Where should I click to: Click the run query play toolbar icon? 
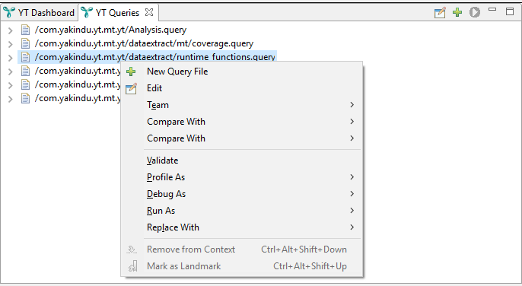pos(475,12)
